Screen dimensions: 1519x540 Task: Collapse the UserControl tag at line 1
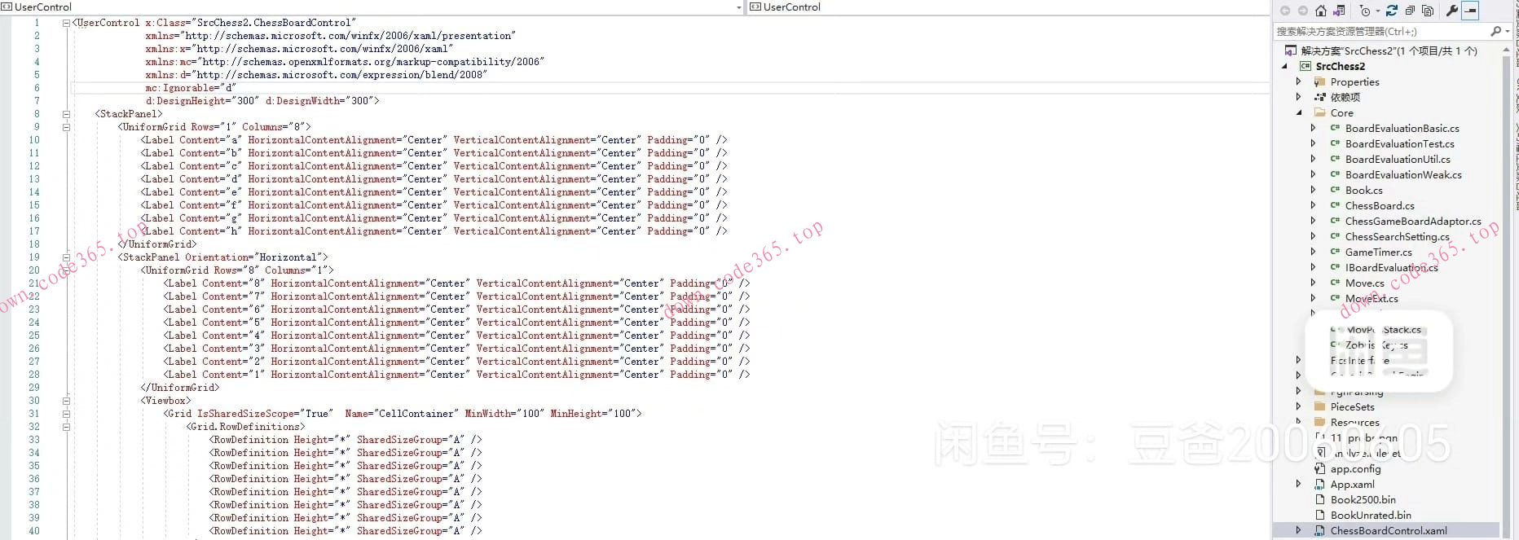66,23
